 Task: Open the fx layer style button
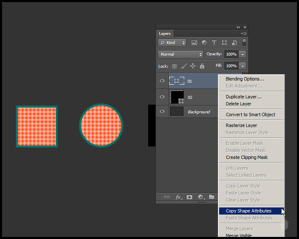[x=179, y=197]
